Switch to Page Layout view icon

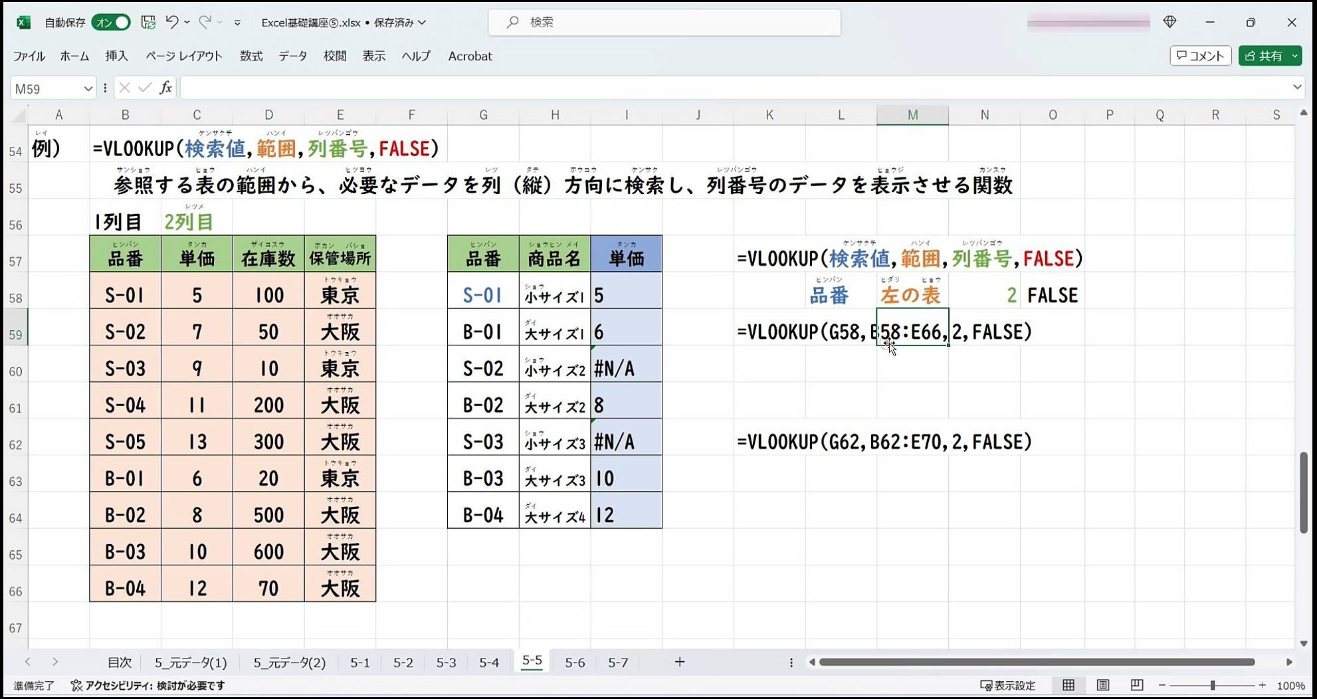click(x=1103, y=685)
